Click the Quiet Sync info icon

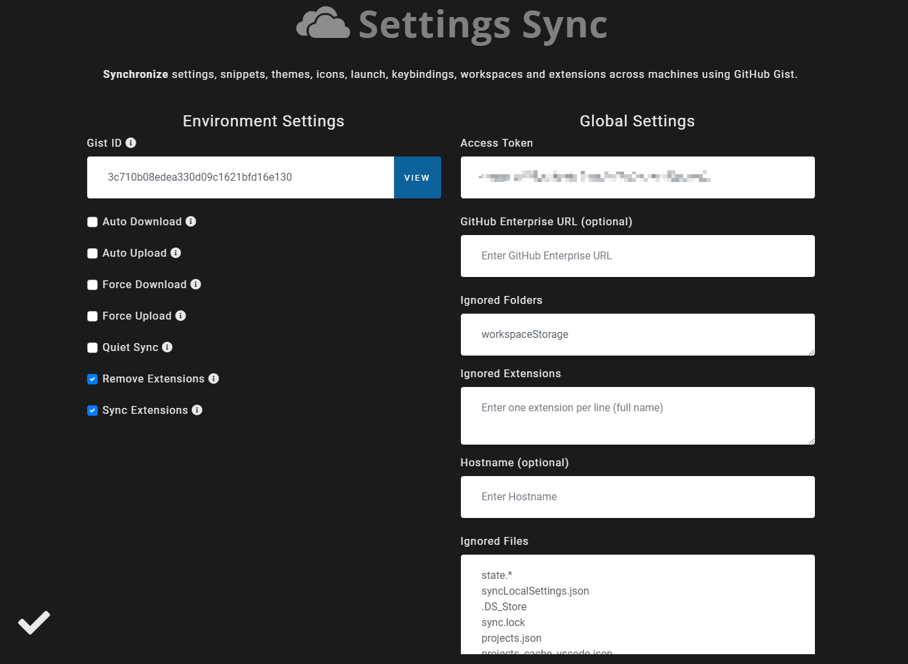[x=167, y=347]
